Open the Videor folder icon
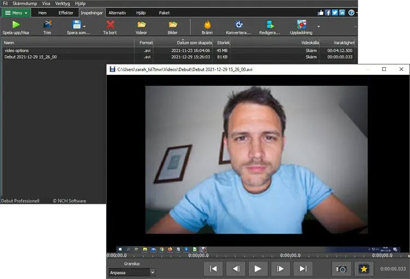The width and height of the screenshot is (410, 279). (142, 25)
